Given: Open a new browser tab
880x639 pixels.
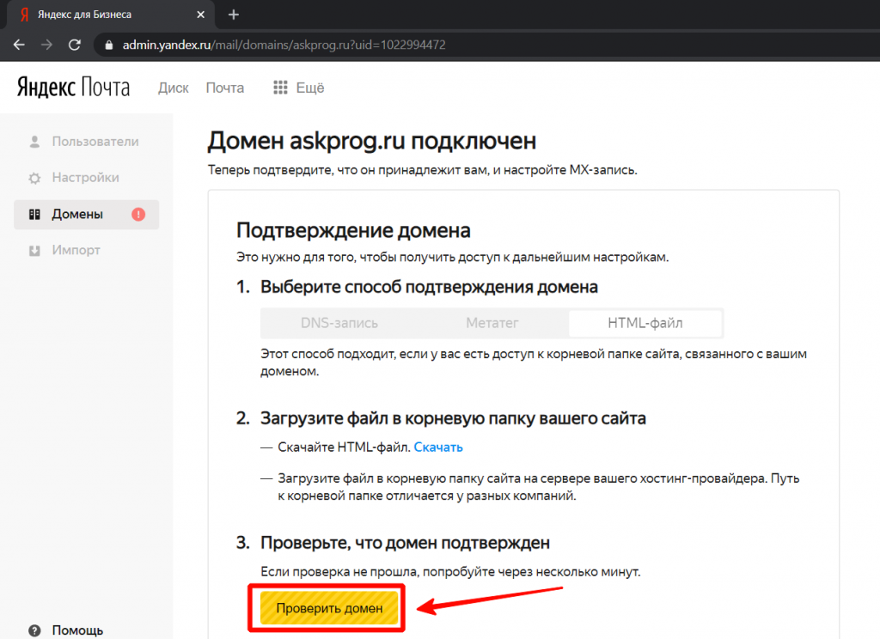Looking at the screenshot, I should click(x=233, y=15).
